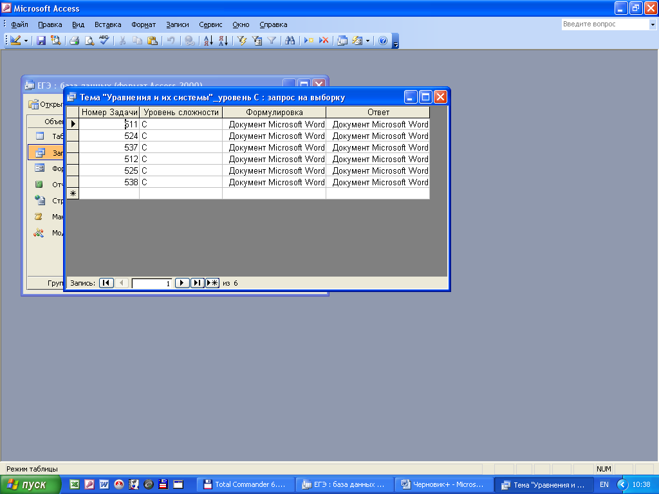
Task: Click the New Record toolbar icon
Action: pyautogui.click(x=309, y=41)
